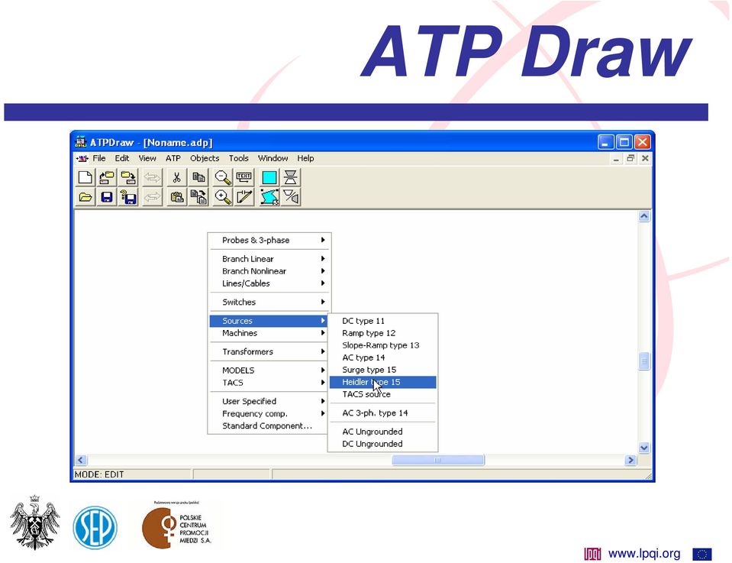This screenshot has width=732, height=563.
Task: Cut selection with the scissors icon
Action: click(x=176, y=177)
